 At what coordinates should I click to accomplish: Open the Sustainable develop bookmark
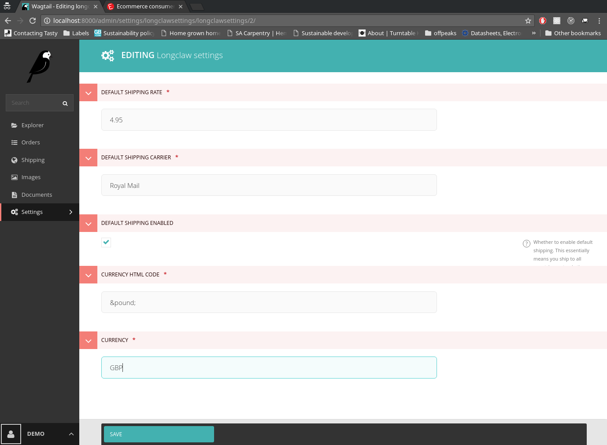click(x=323, y=33)
